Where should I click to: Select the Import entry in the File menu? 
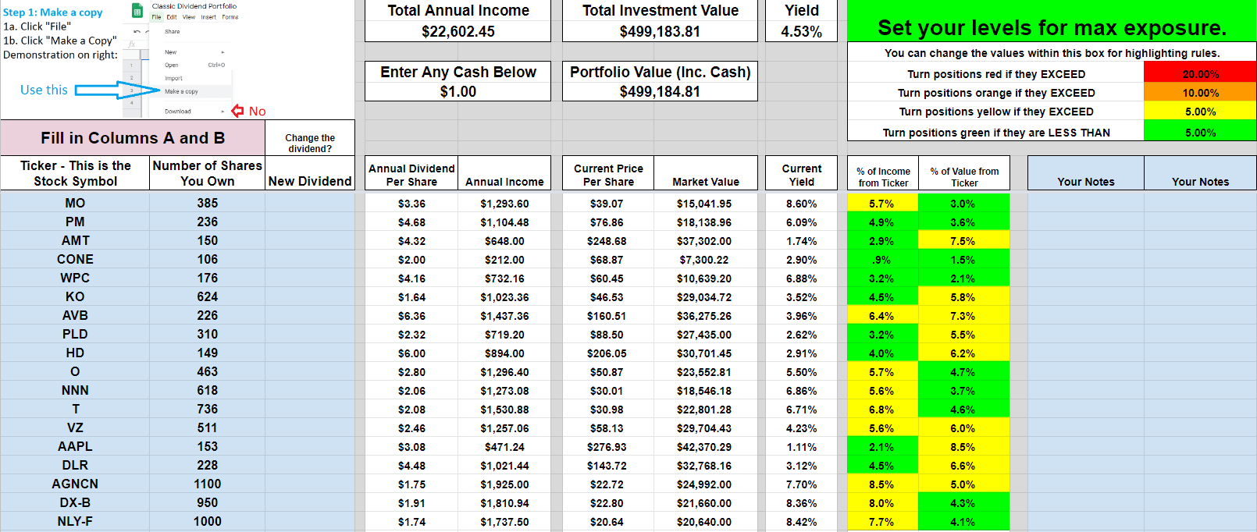pyautogui.click(x=173, y=78)
